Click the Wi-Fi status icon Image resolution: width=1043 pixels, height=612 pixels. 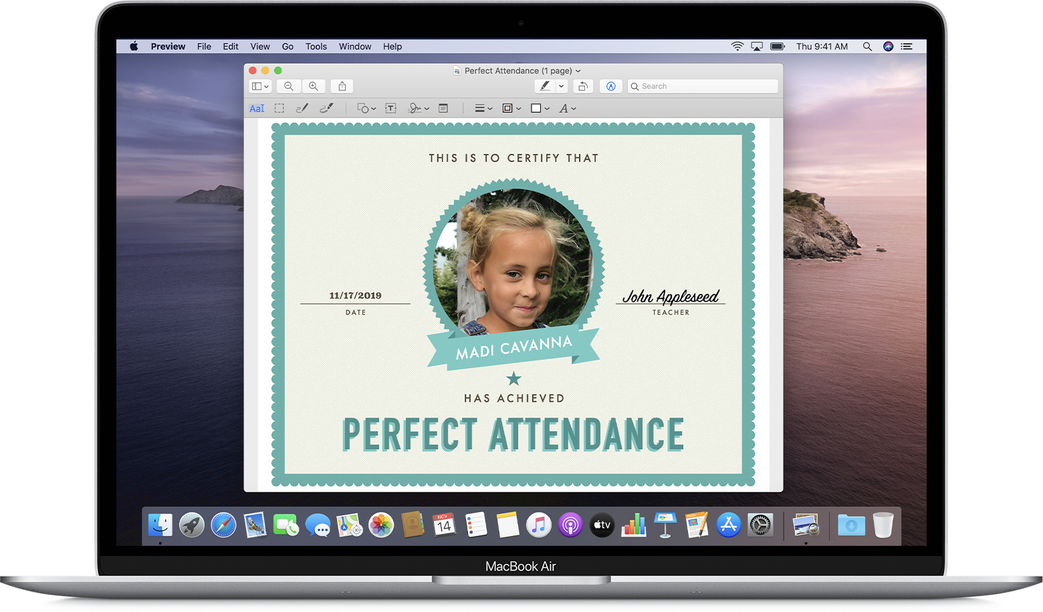[x=737, y=46]
